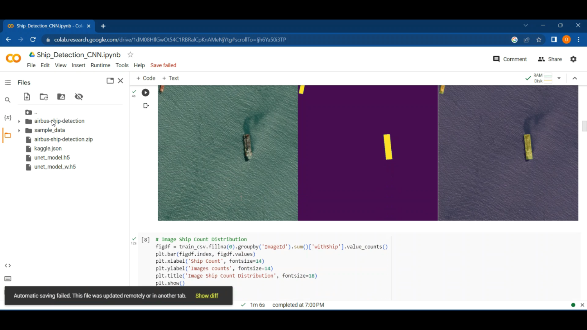This screenshot has width=587, height=330.
Task: Expand the sample_data folder
Action: [19, 130]
